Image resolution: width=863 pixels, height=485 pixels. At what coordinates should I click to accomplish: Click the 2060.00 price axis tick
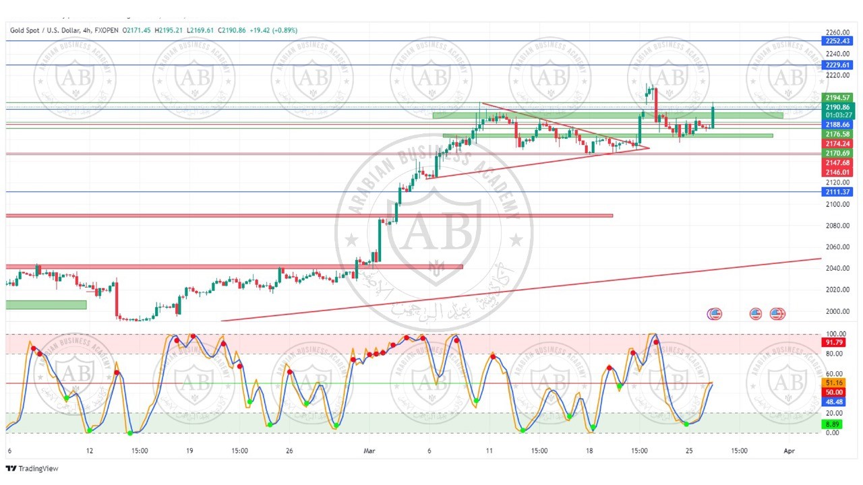[837, 247]
